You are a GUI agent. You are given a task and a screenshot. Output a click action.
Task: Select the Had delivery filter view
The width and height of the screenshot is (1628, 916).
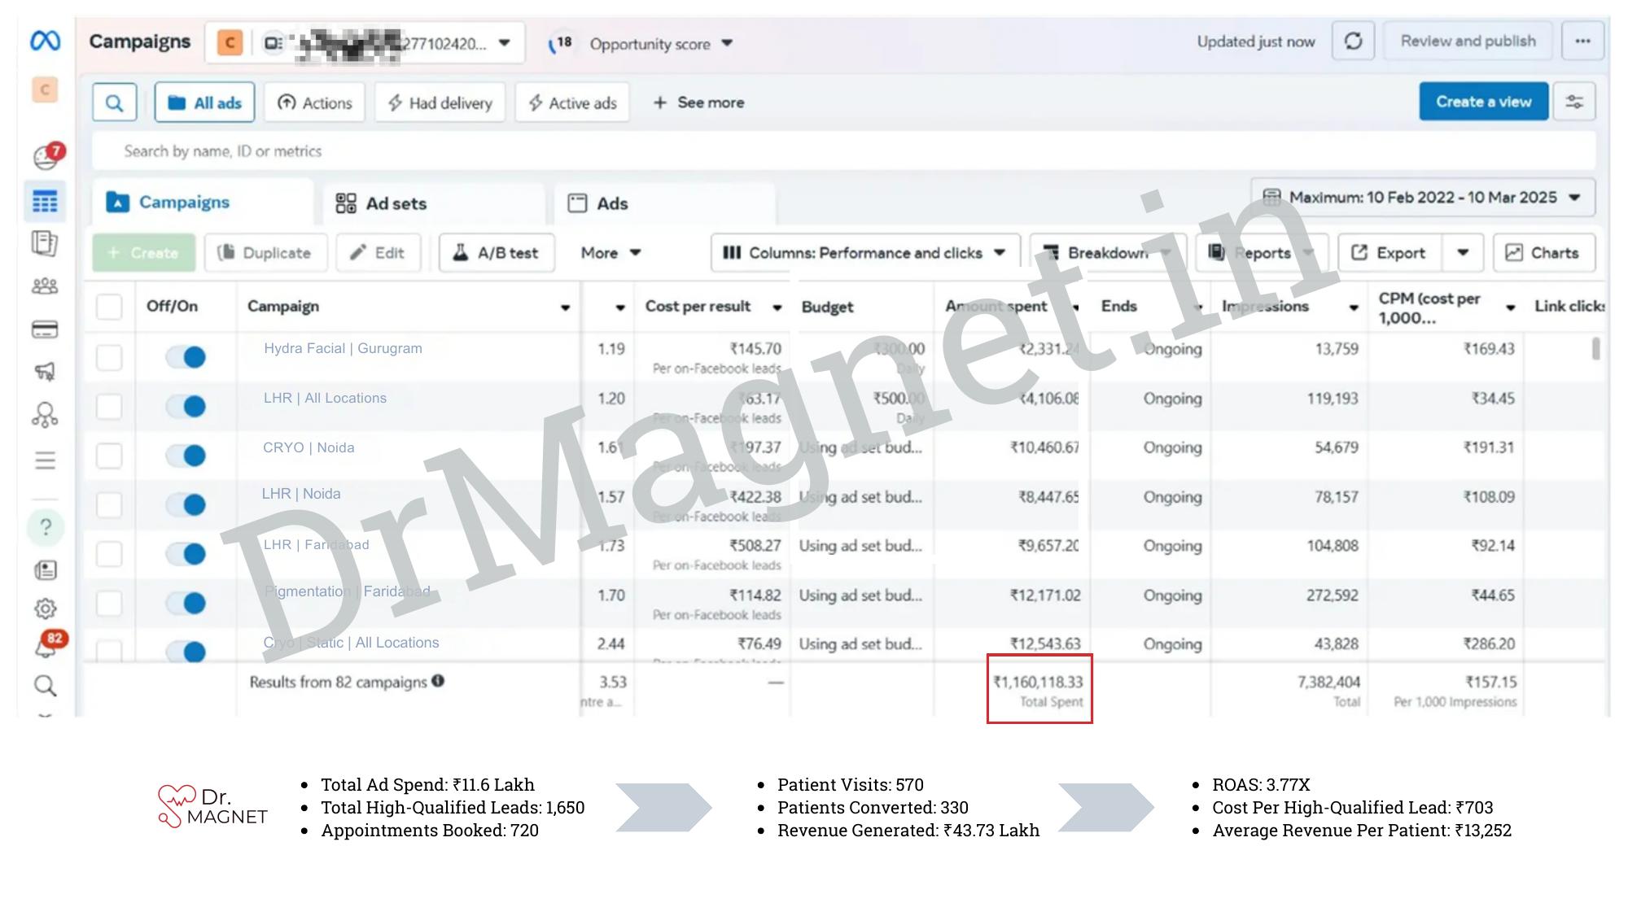point(440,103)
